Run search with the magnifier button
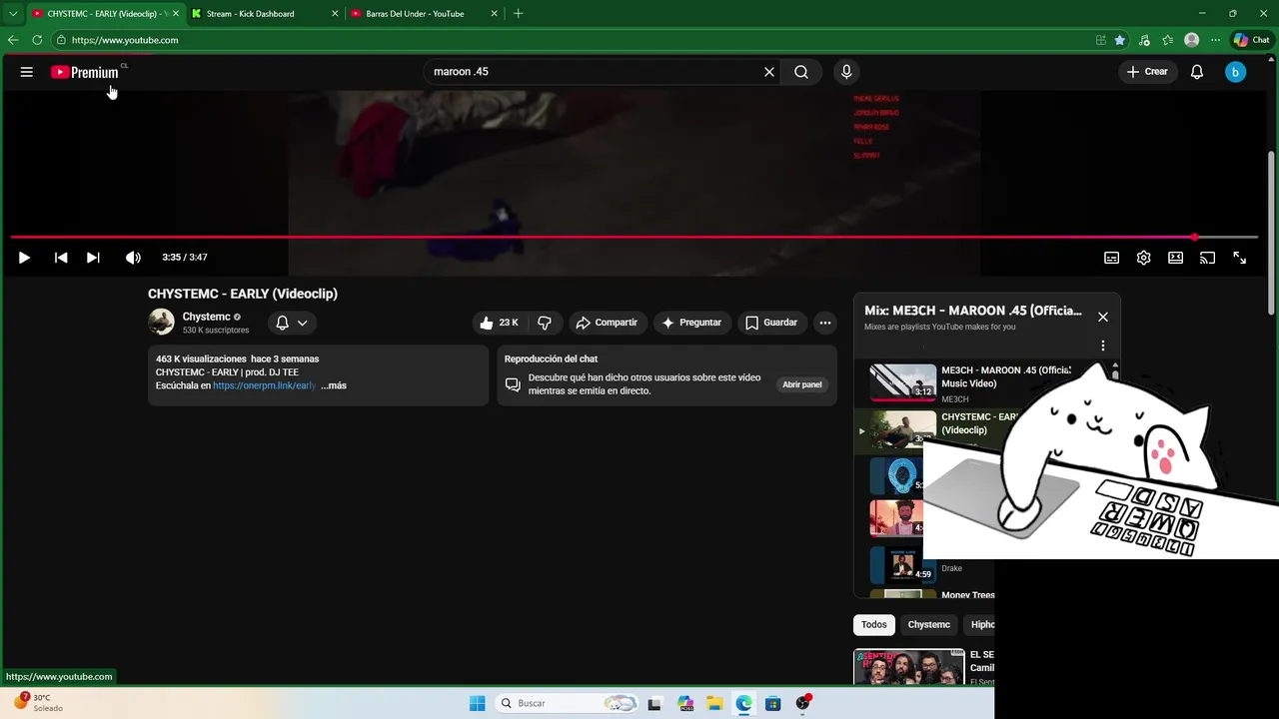This screenshot has height=719, width=1279. point(801,72)
